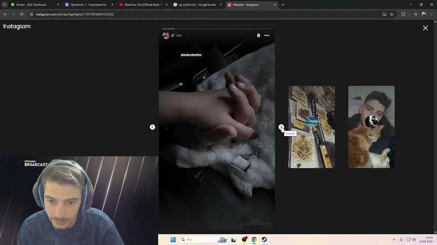
Task: Go to the previous story with left arrow
Action: [152, 127]
